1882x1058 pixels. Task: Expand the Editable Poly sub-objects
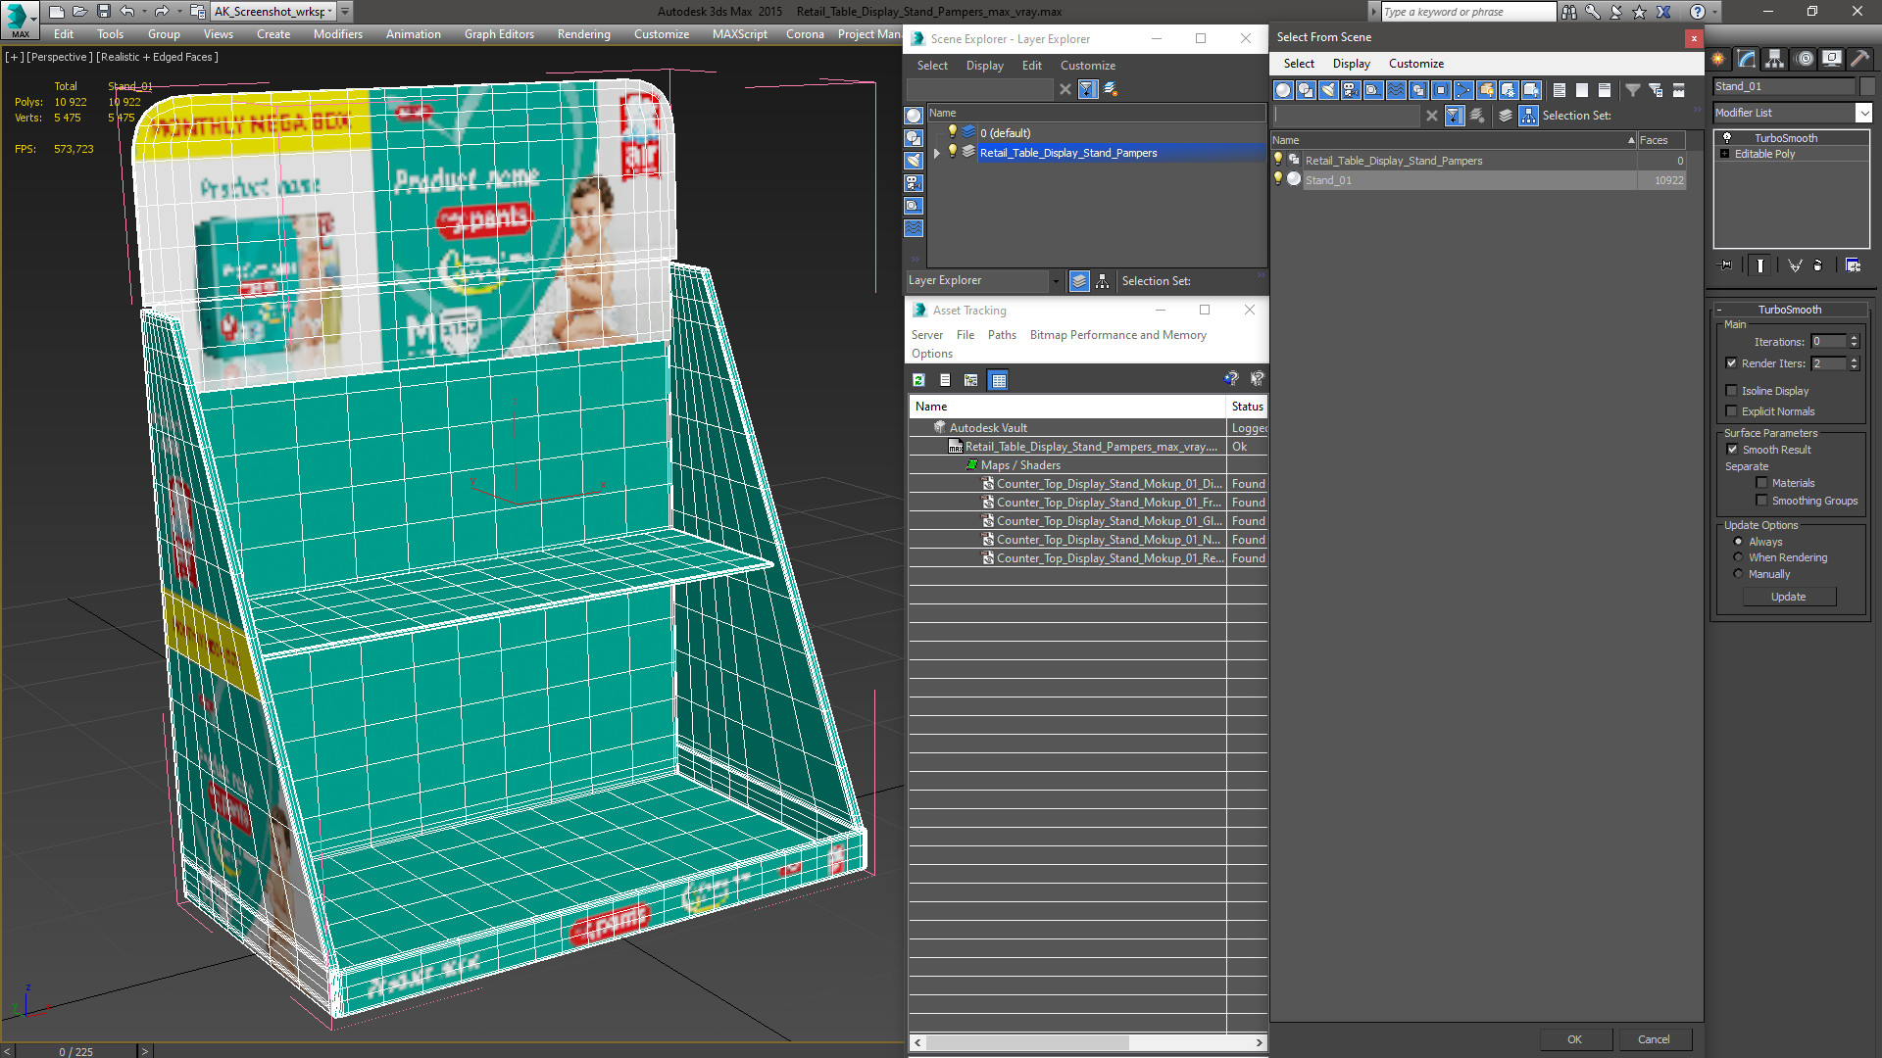point(1724,154)
